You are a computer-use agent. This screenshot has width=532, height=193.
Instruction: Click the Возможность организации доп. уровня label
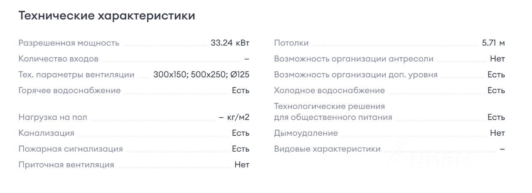tap(356, 75)
